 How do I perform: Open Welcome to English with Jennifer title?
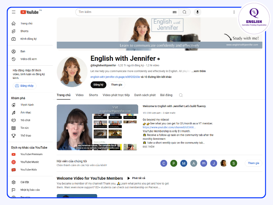[174, 106]
